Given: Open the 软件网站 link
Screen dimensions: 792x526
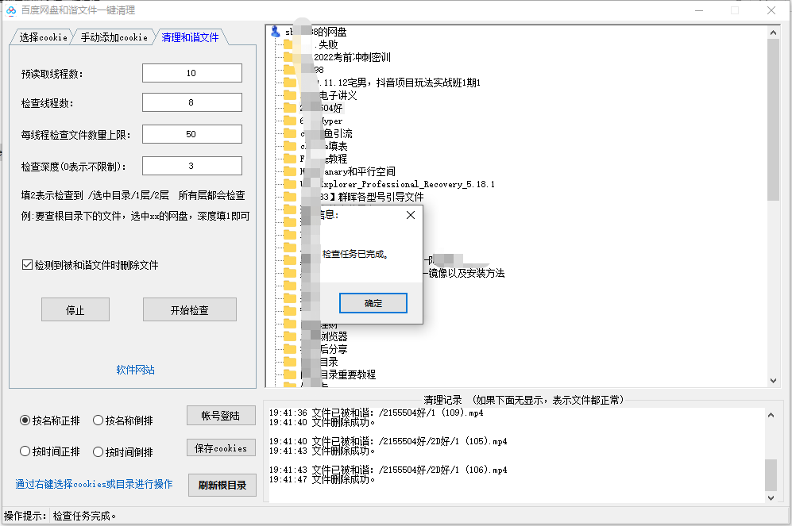Looking at the screenshot, I should [x=135, y=370].
